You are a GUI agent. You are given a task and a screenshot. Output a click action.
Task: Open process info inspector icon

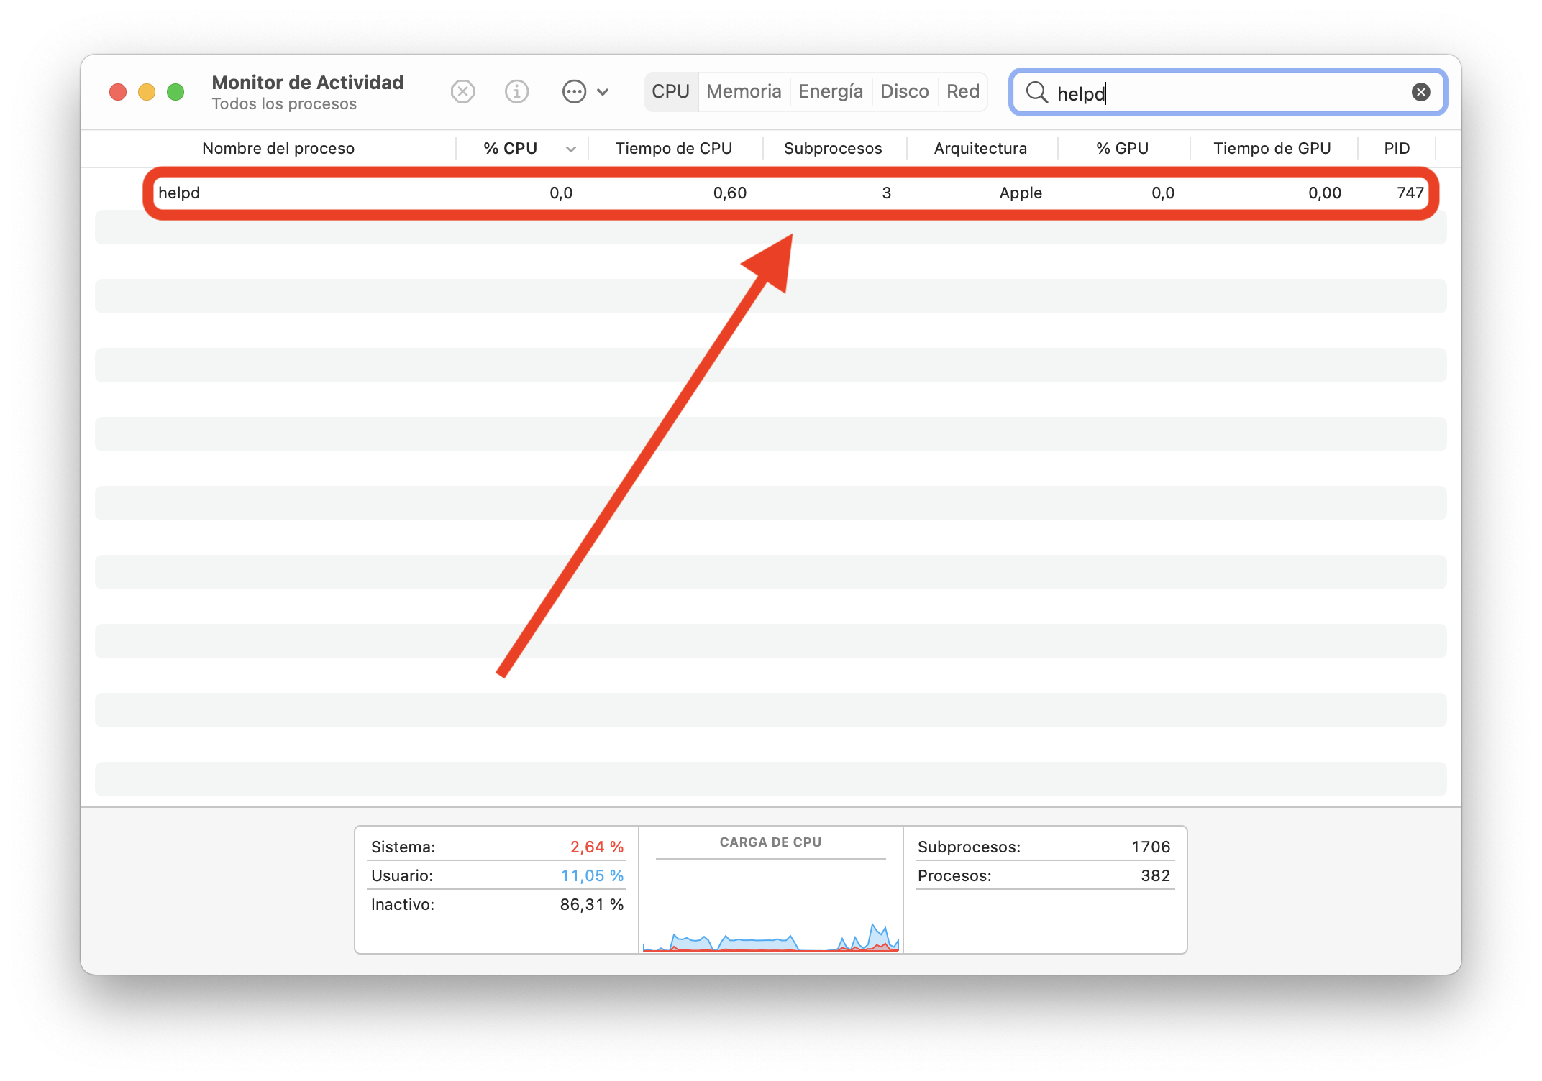[516, 92]
